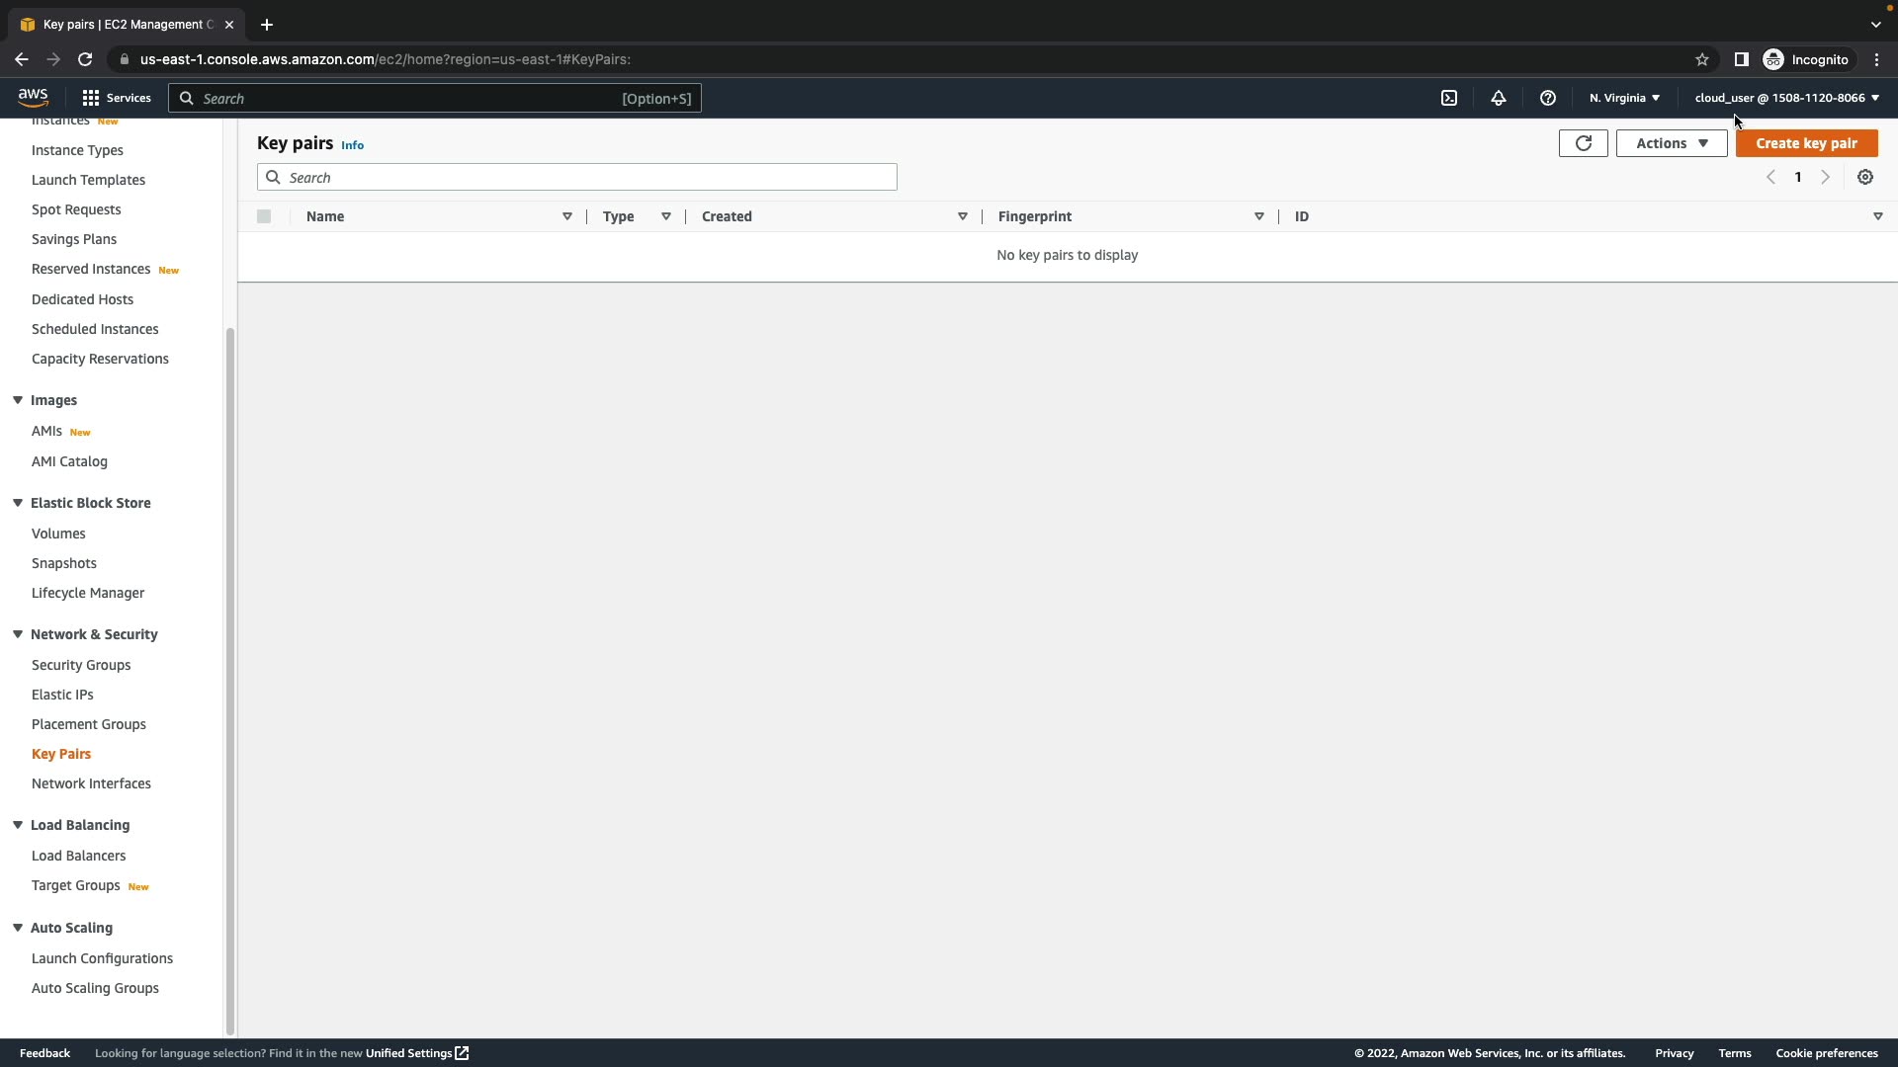1898x1067 pixels.
Task: Click the Create key pair button
Action: click(1806, 143)
